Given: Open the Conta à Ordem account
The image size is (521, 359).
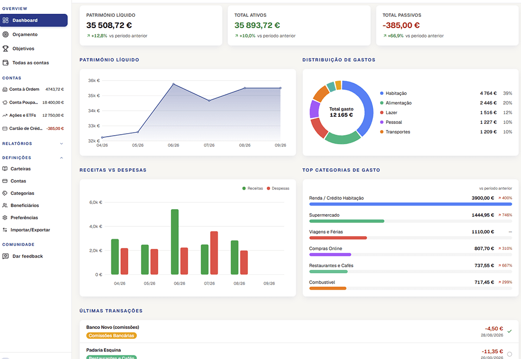Looking at the screenshot, I should coord(33,89).
